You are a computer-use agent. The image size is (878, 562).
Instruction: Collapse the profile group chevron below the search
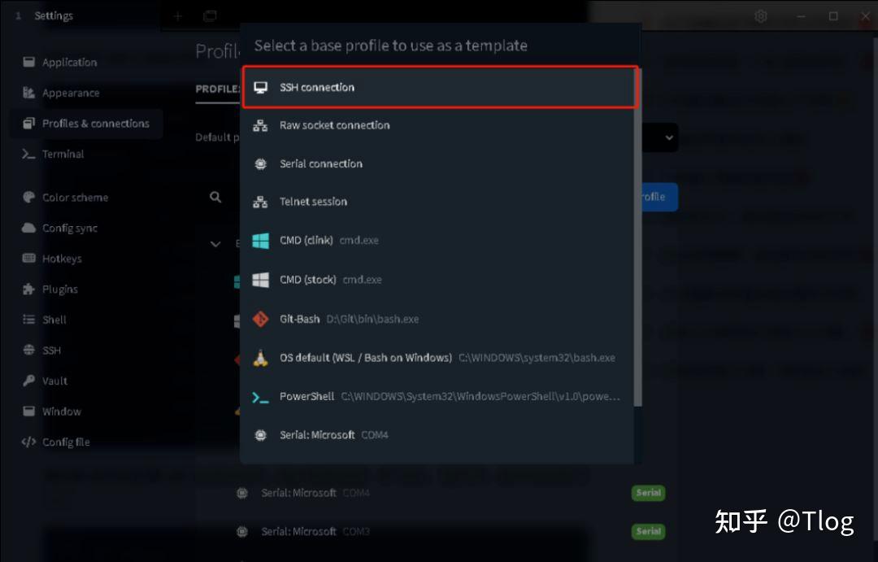click(x=215, y=244)
